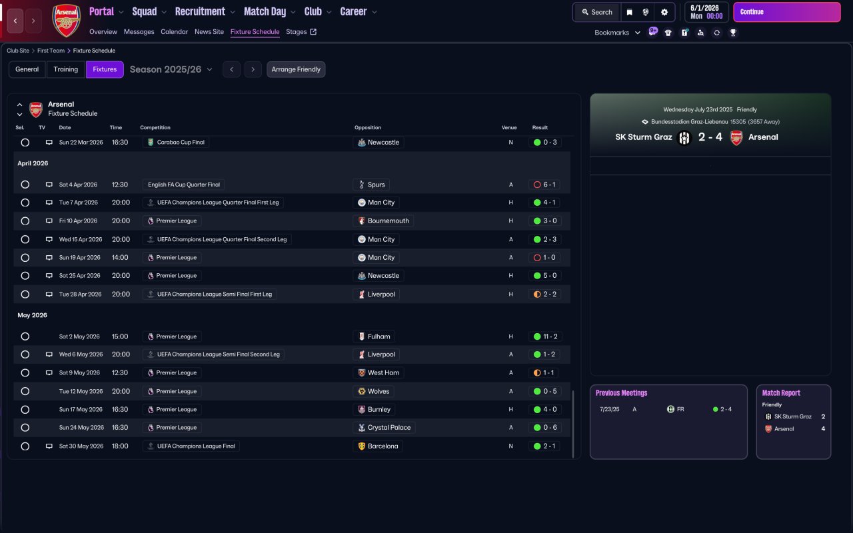
Task: Open the Season 2025/26 selector dropdown
Action: (171, 69)
